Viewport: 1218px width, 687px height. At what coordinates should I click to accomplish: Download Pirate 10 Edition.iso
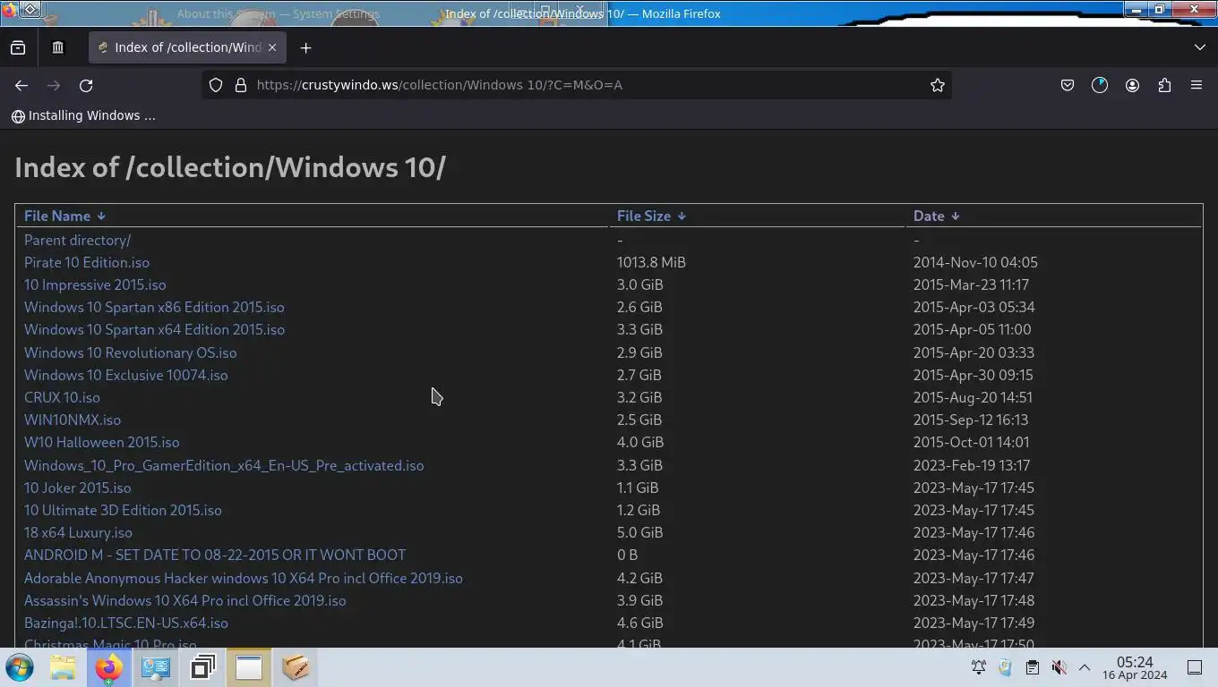pos(87,262)
